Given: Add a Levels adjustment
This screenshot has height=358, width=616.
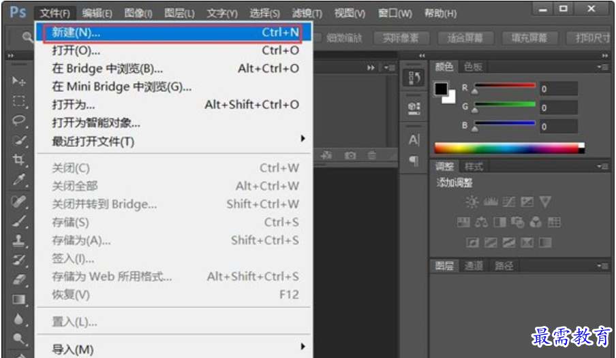Looking at the screenshot, I should (x=491, y=202).
